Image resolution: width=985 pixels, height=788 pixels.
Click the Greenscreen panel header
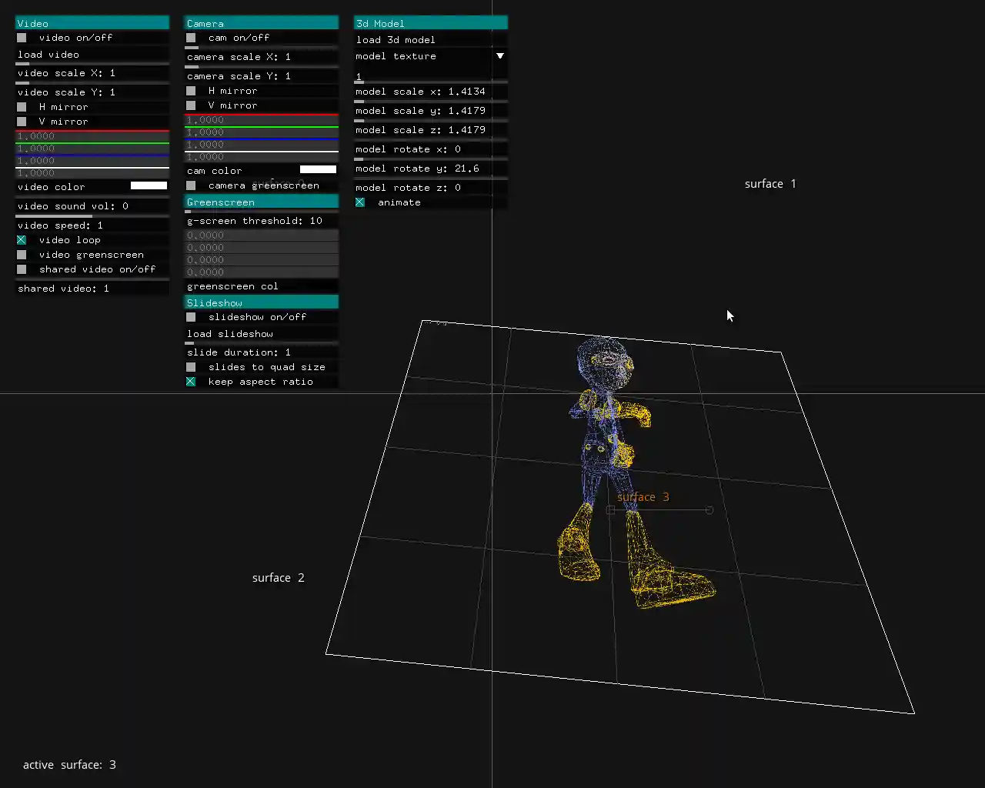click(x=262, y=202)
